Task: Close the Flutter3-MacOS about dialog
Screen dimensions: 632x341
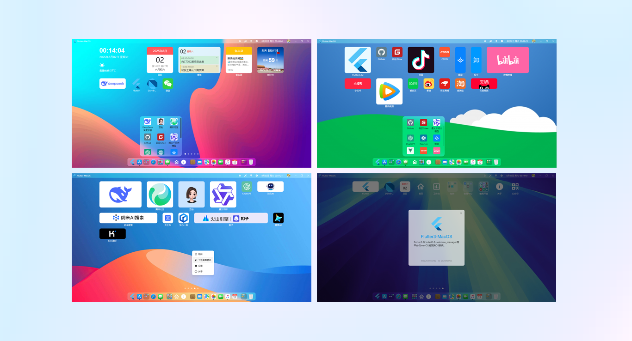Action: [x=461, y=213]
